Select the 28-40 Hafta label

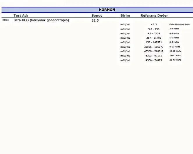pyautogui.click(x=175, y=60)
